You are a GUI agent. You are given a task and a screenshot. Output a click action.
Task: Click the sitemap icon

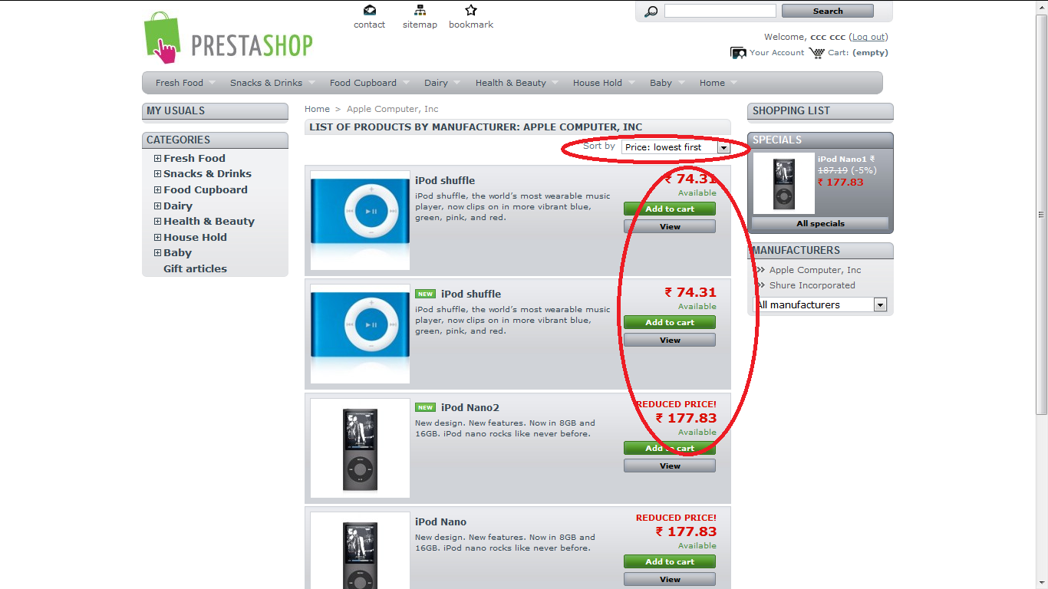[420, 10]
